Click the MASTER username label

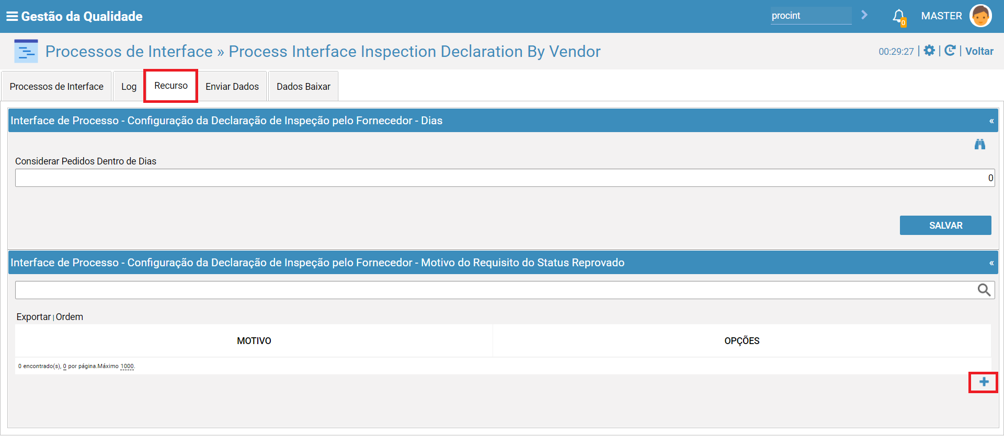point(941,16)
